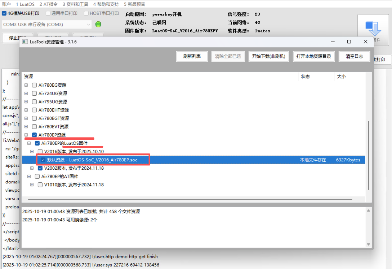
Task: Click the 清空日志 button
Action: coord(354,56)
